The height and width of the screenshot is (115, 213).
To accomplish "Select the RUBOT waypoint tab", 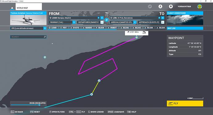I will pos(112,28).
